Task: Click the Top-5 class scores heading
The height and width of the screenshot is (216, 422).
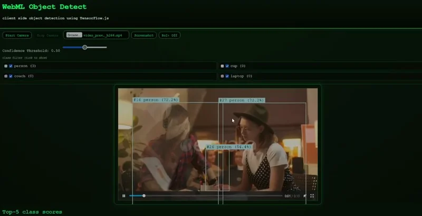Action: [32, 212]
